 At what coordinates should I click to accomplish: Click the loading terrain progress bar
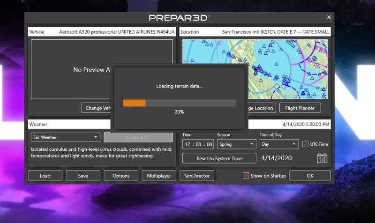pyautogui.click(x=180, y=103)
